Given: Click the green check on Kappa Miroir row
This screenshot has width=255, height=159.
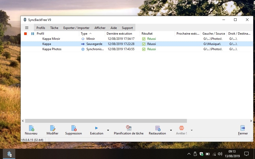Looking at the screenshot, I should click(x=144, y=39).
